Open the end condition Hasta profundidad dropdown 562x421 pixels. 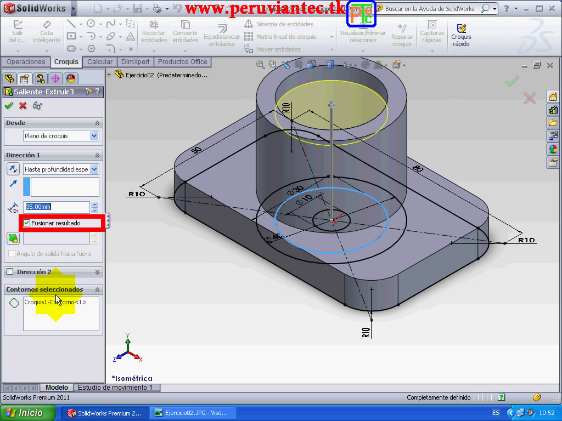[x=94, y=169]
